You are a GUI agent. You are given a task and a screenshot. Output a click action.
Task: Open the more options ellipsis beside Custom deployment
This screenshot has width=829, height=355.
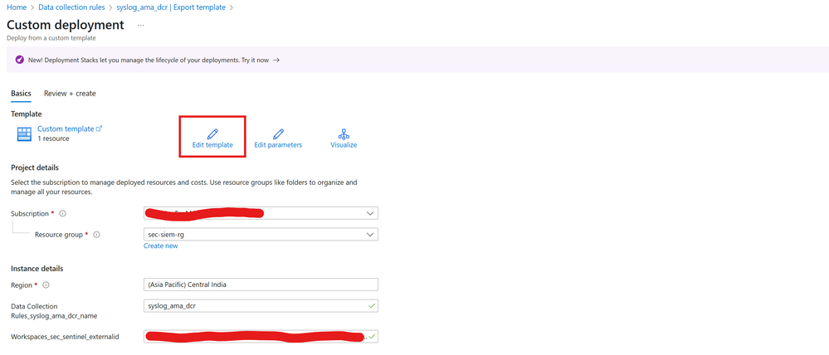[140, 25]
